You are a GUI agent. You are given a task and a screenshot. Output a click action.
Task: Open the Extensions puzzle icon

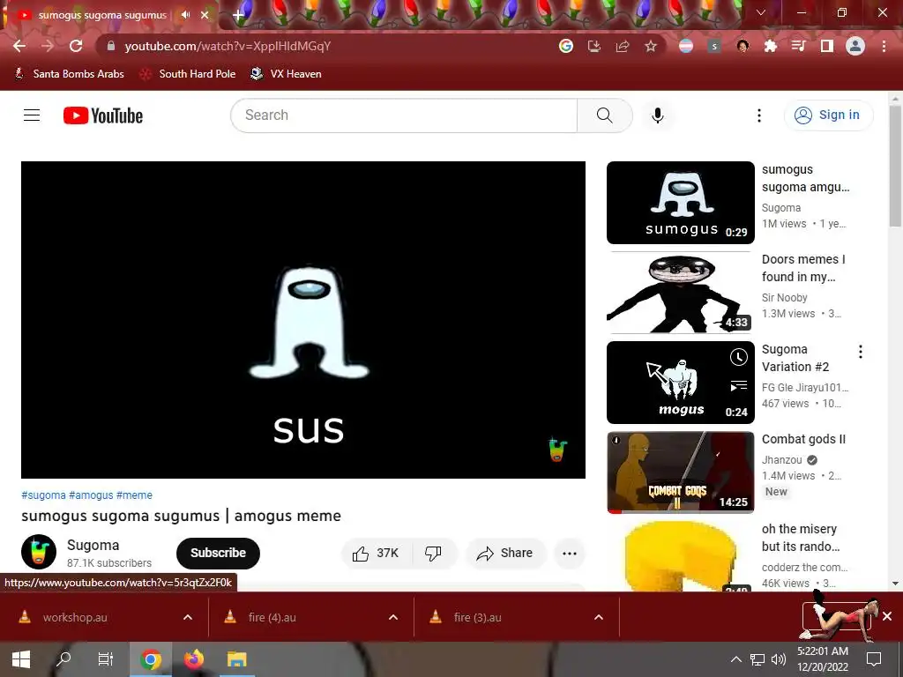(770, 46)
